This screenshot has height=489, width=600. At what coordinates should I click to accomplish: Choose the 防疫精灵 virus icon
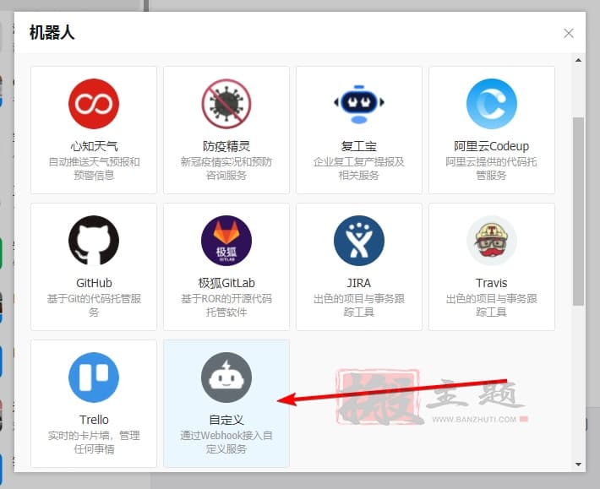(226, 104)
